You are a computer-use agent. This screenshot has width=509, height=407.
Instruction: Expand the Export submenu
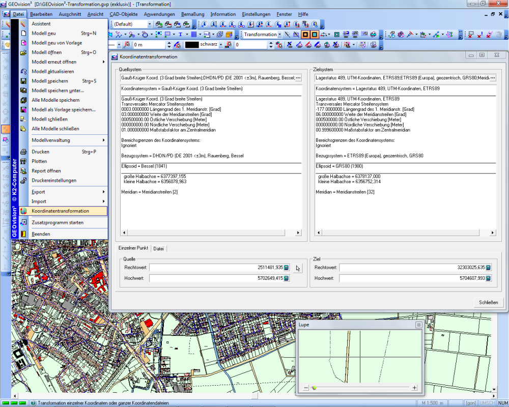pos(103,192)
